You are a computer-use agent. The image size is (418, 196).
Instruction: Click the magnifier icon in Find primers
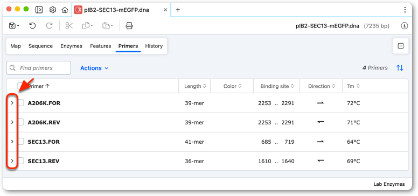[x=12, y=68]
